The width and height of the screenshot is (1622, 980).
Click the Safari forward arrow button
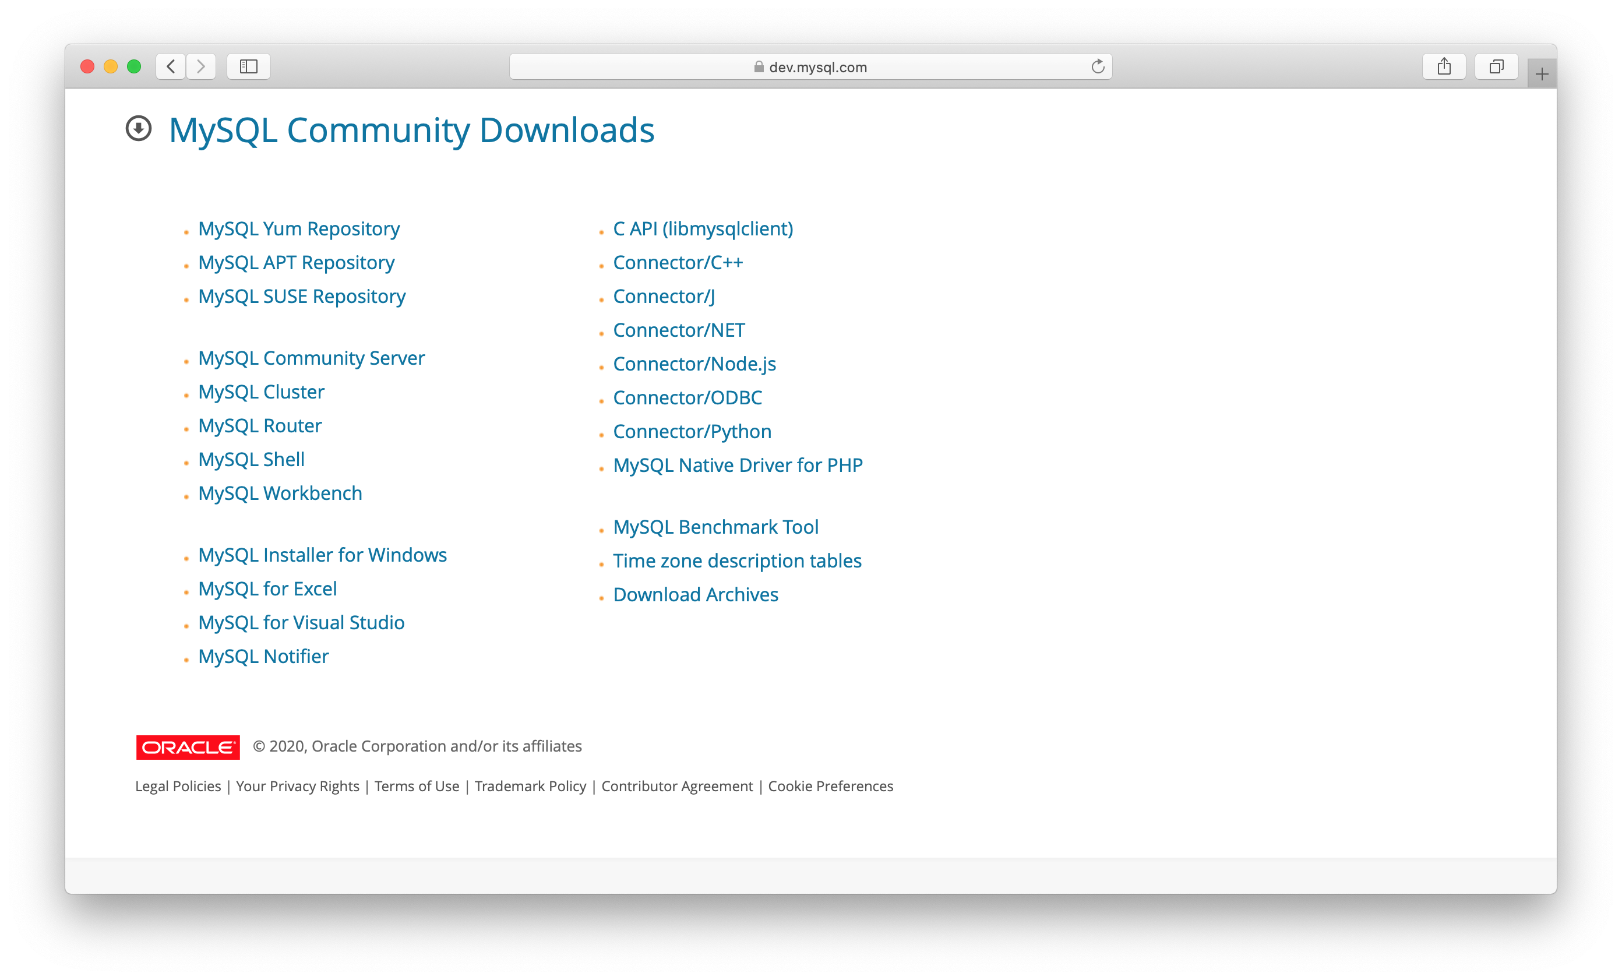(x=201, y=66)
